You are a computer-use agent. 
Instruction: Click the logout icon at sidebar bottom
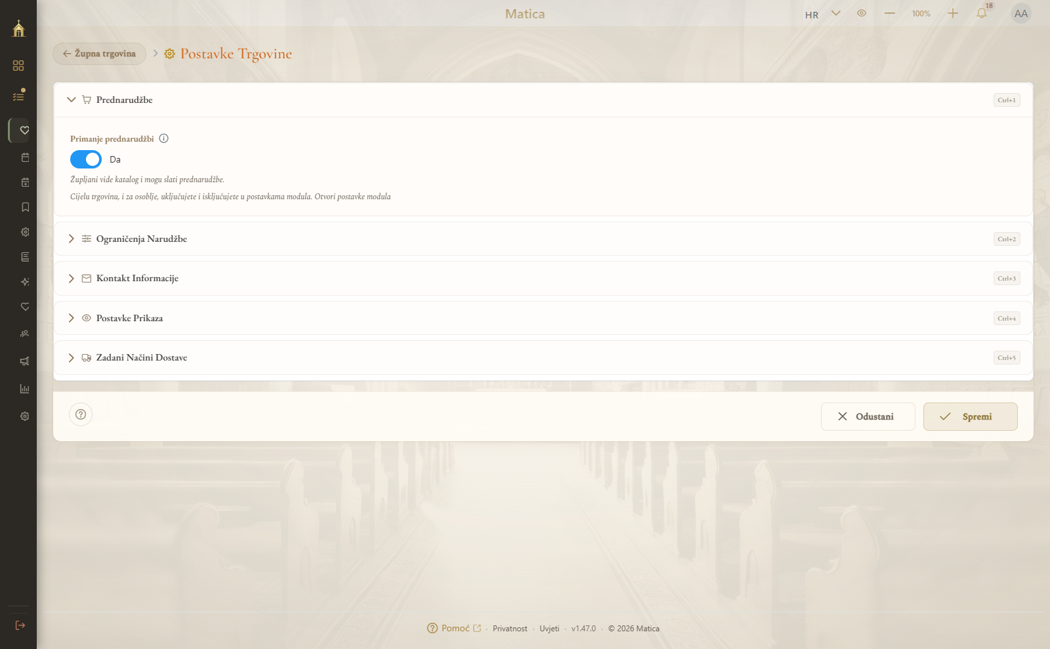[x=20, y=625]
